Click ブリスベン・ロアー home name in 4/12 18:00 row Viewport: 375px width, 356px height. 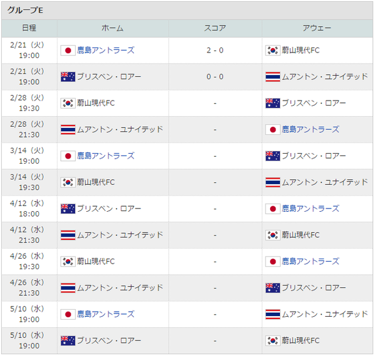pyautogui.click(x=109, y=209)
